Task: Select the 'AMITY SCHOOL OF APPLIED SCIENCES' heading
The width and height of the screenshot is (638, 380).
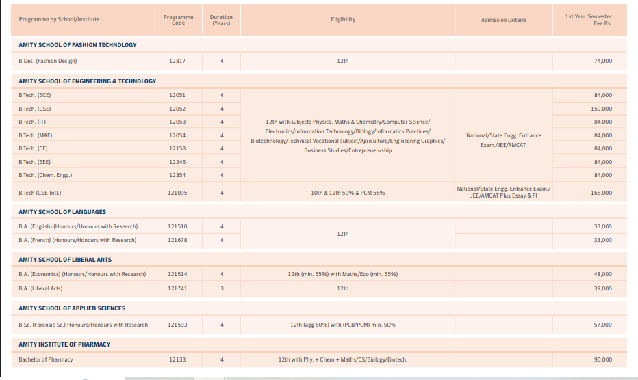Action: [x=72, y=308]
